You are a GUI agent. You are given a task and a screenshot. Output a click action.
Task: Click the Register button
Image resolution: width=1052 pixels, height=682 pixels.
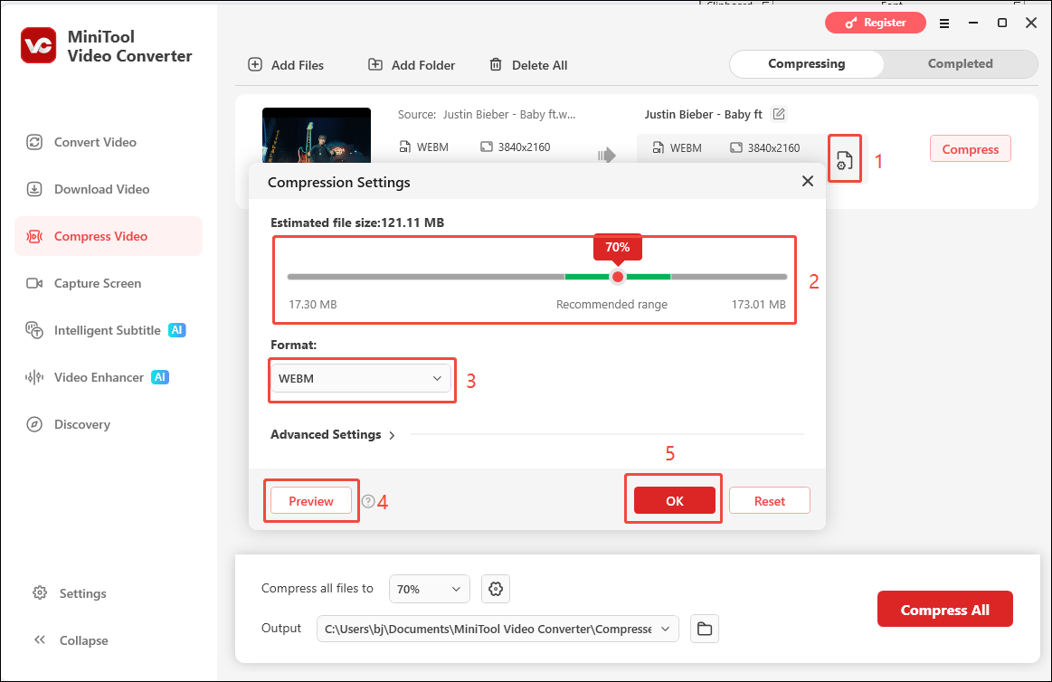tap(876, 23)
